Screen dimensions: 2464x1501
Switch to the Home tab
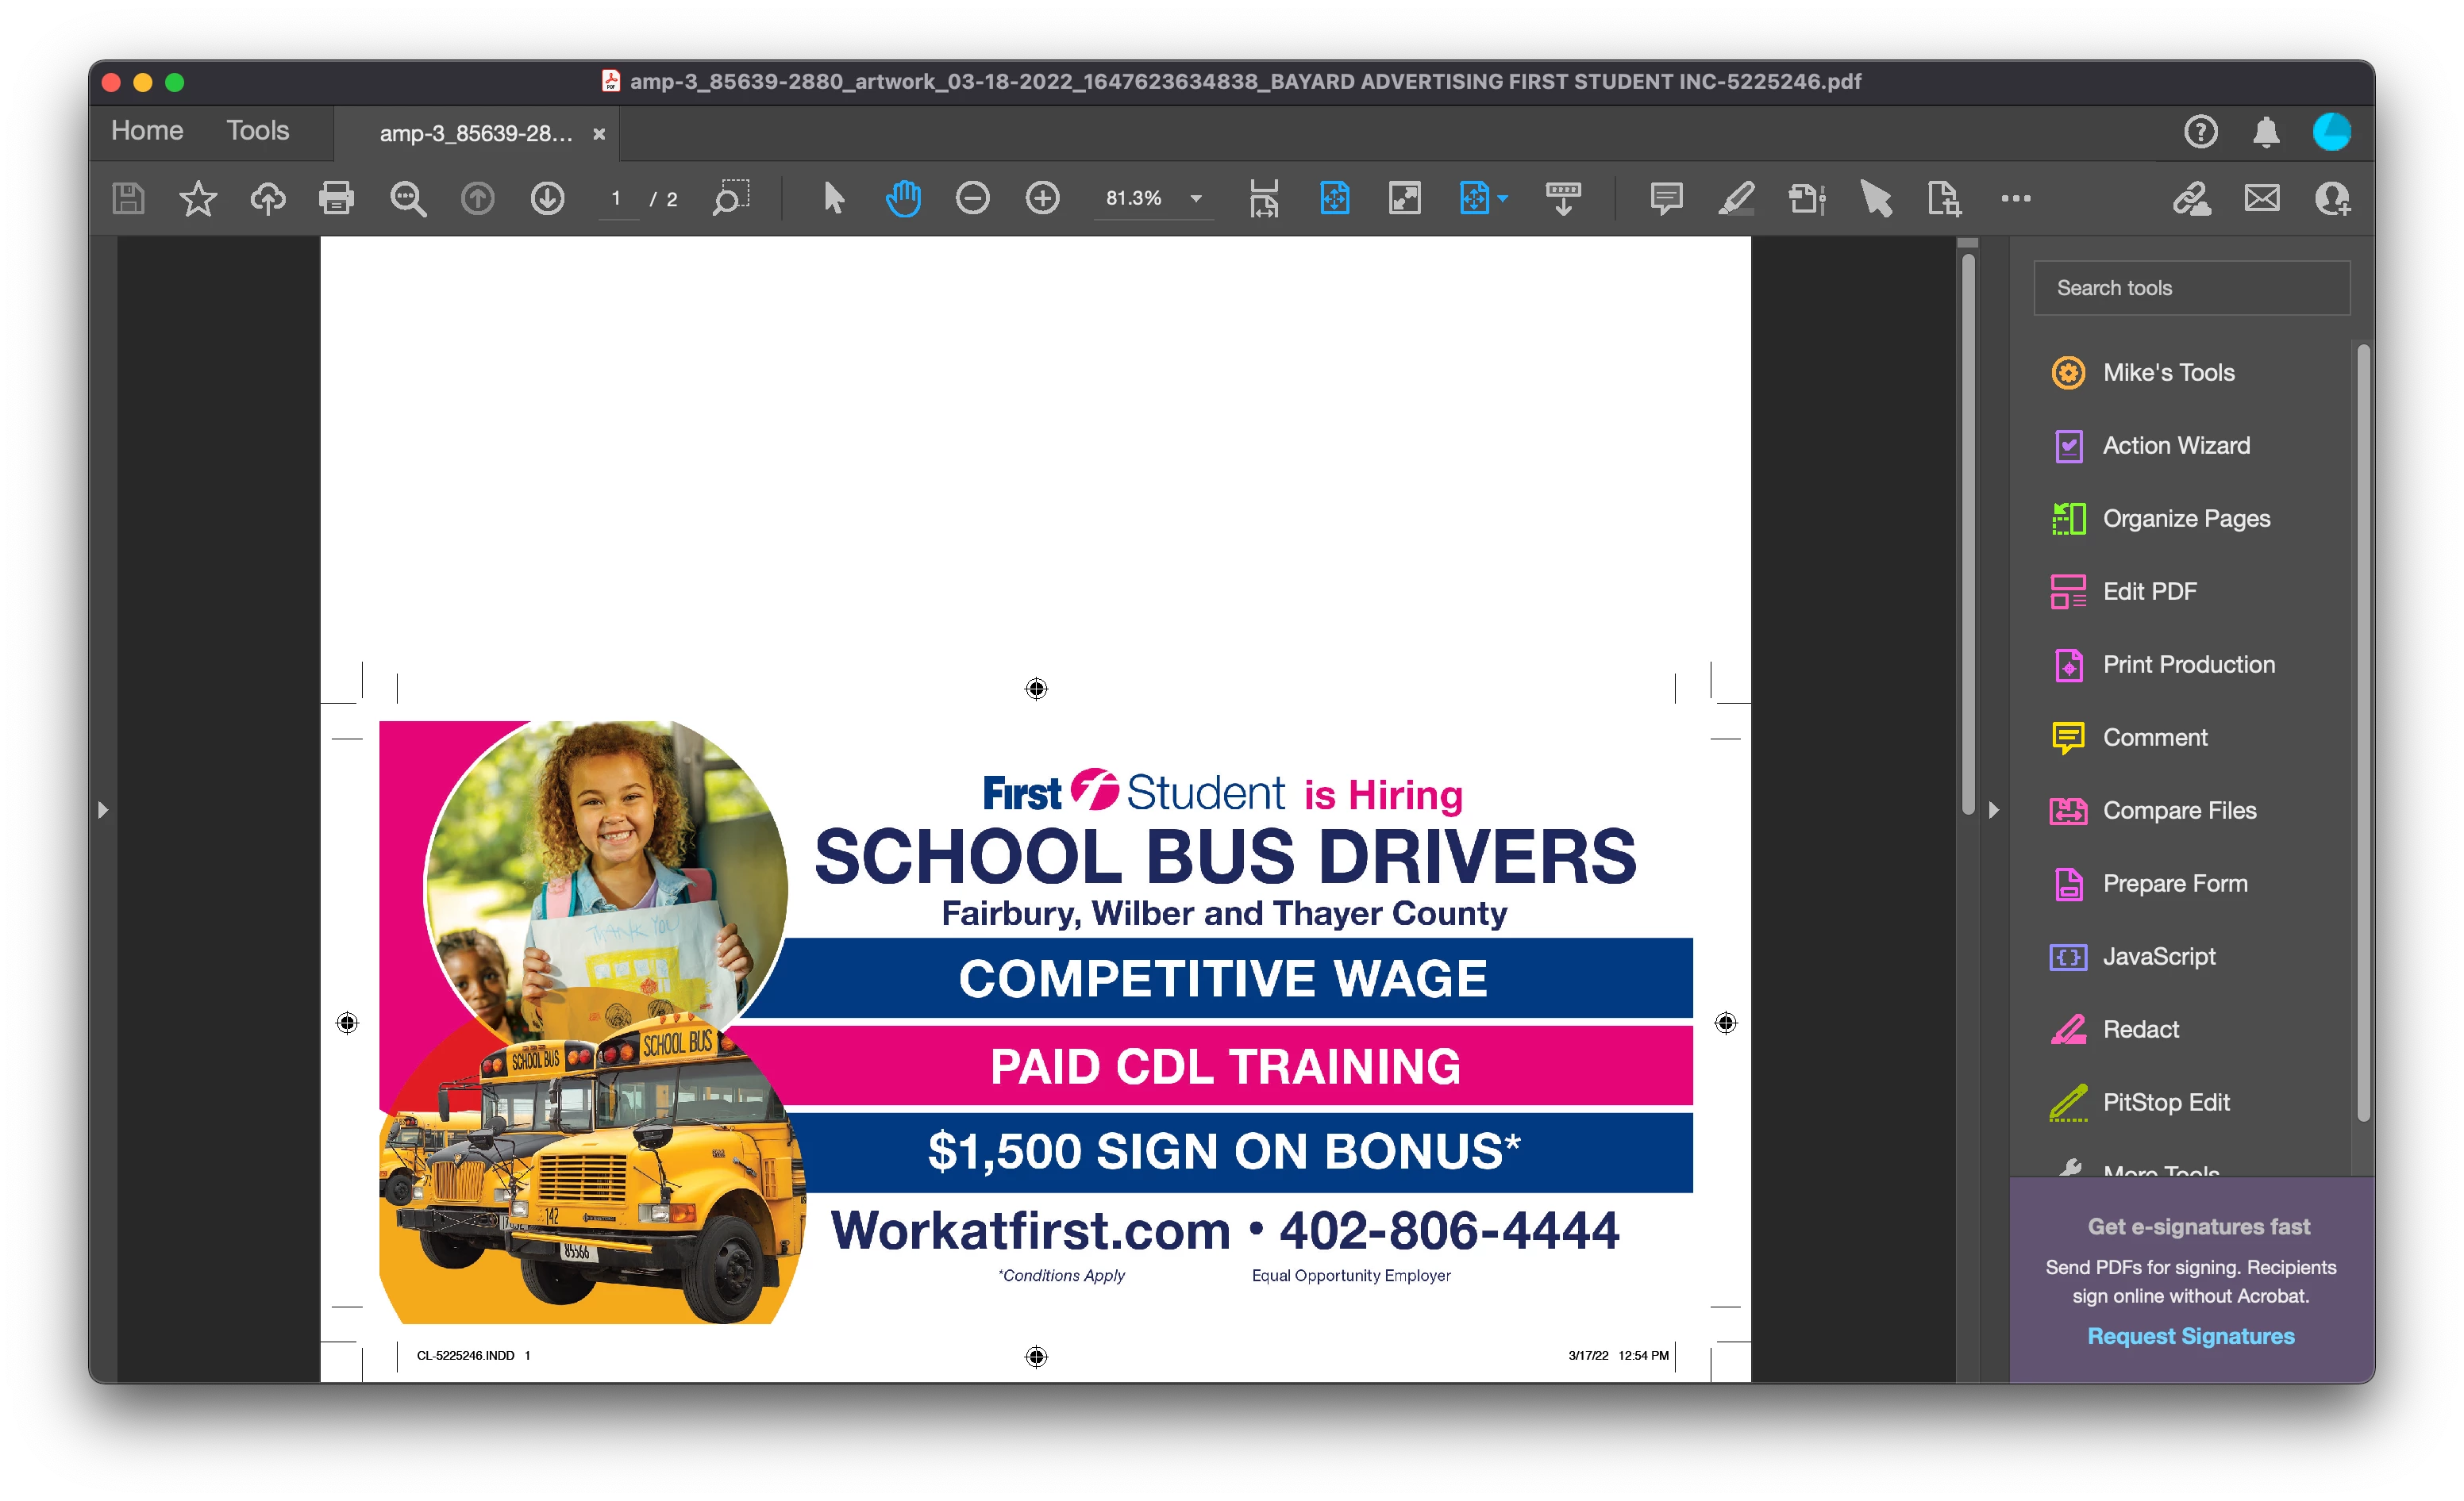147,131
